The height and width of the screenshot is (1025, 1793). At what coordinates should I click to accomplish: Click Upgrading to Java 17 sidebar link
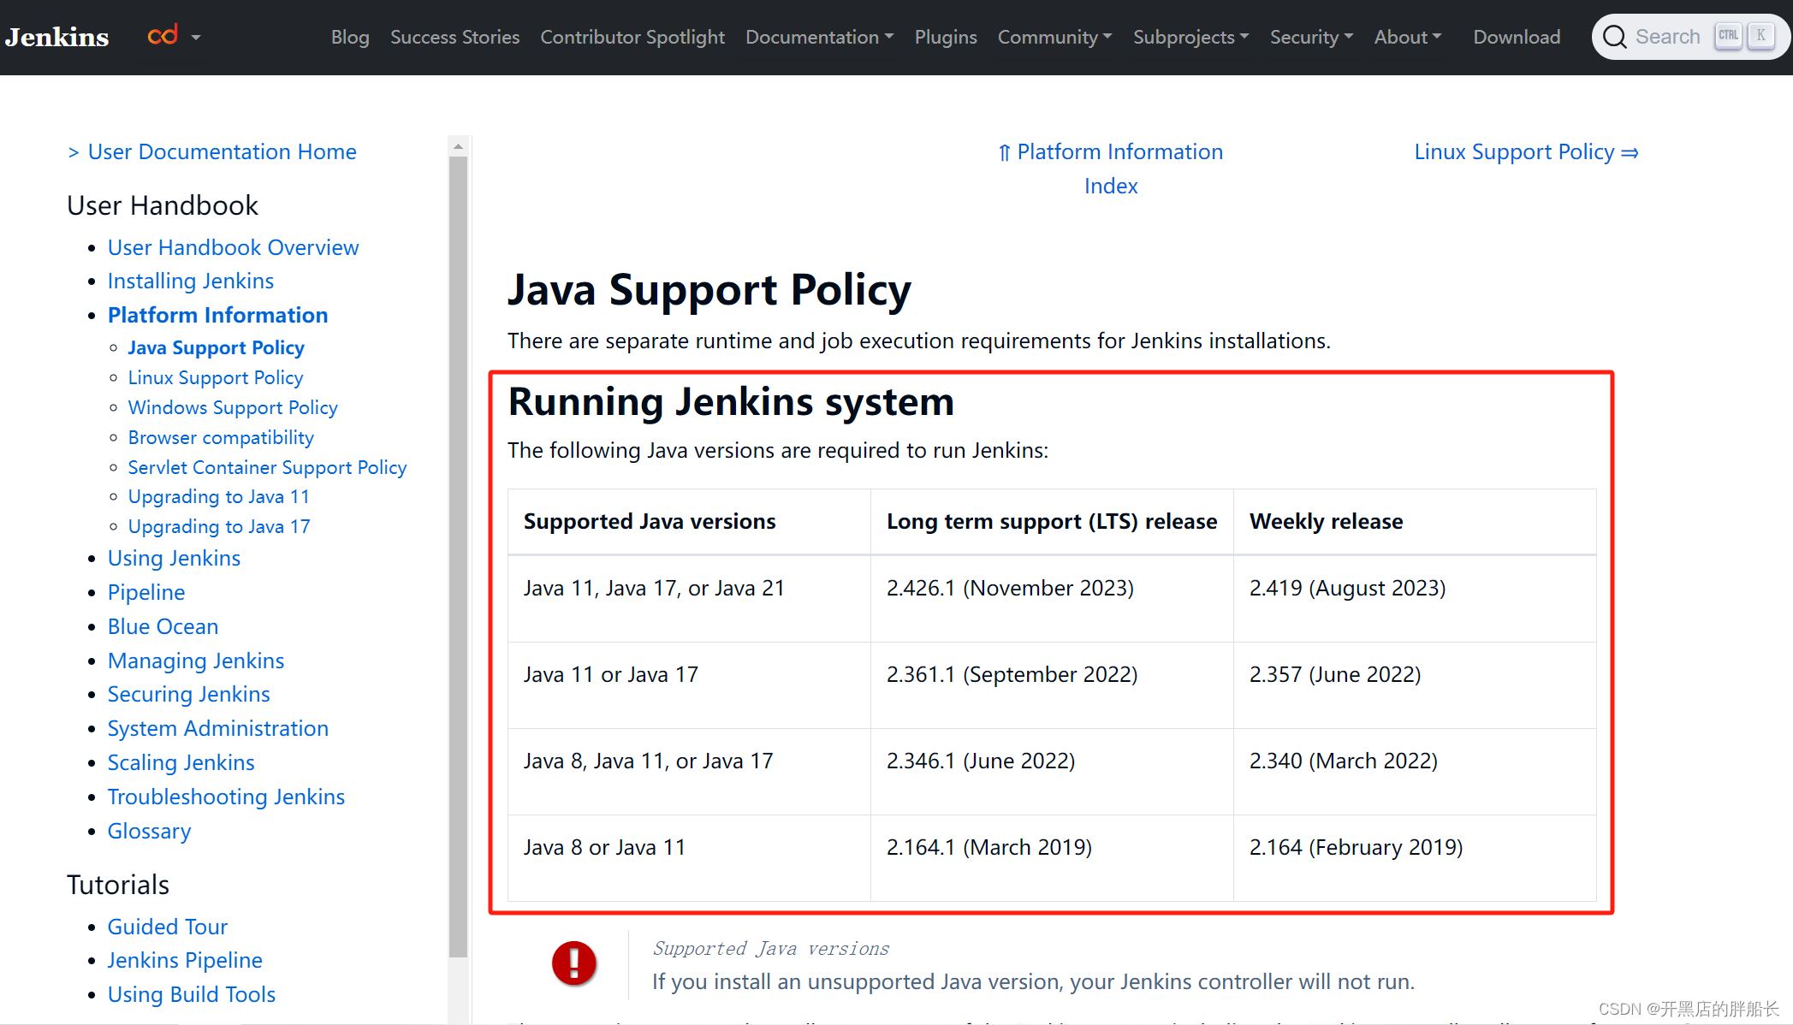219,527
